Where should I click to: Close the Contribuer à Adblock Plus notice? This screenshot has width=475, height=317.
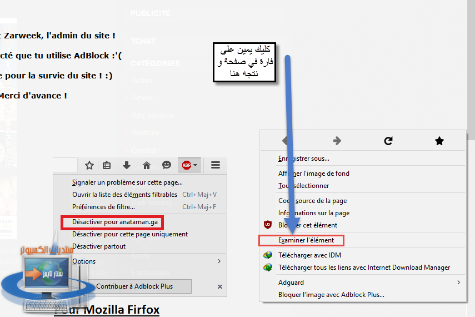(x=220, y=286)
